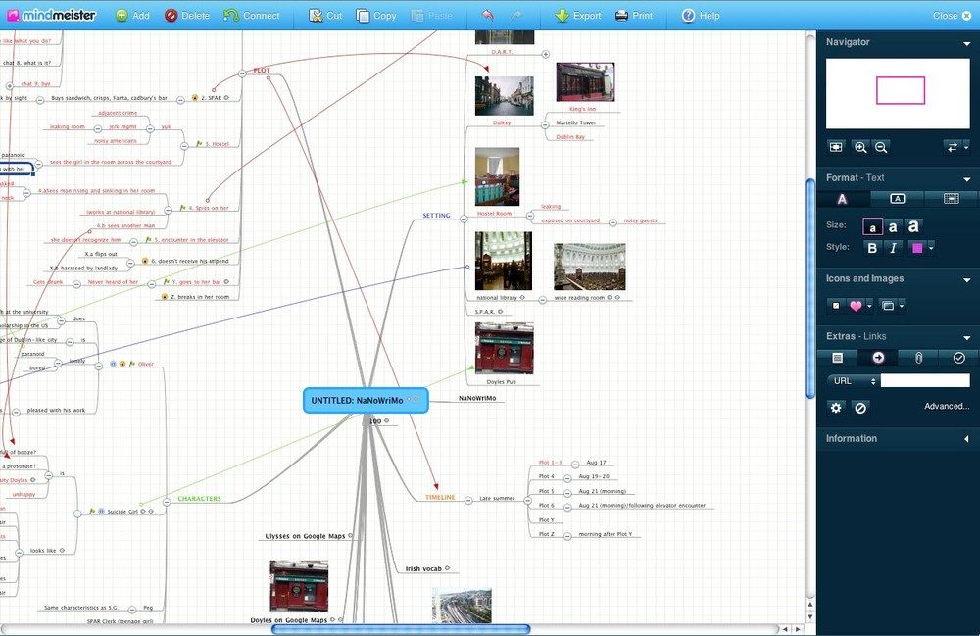This screenshot has width=980, height=636.
Task: Select the node box style Format tab
Action: pos(897,199)
